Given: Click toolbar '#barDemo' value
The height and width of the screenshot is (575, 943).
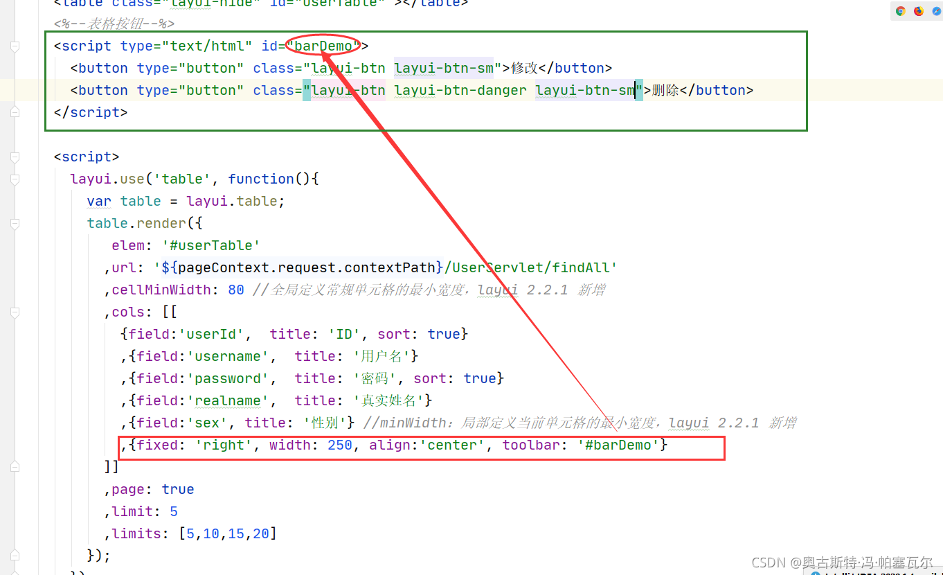Looking at the screenshot, I should click(x=618, y=445).
